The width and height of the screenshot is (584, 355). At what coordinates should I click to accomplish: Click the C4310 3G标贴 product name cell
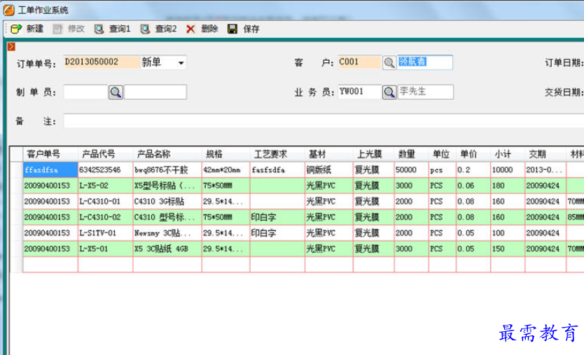click(167, 201)
